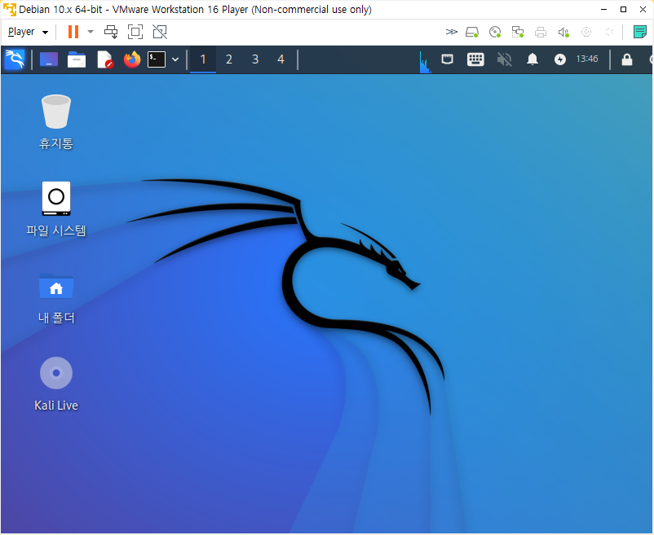Click the grayed camera device icon
654x535 pixels.
586,32
